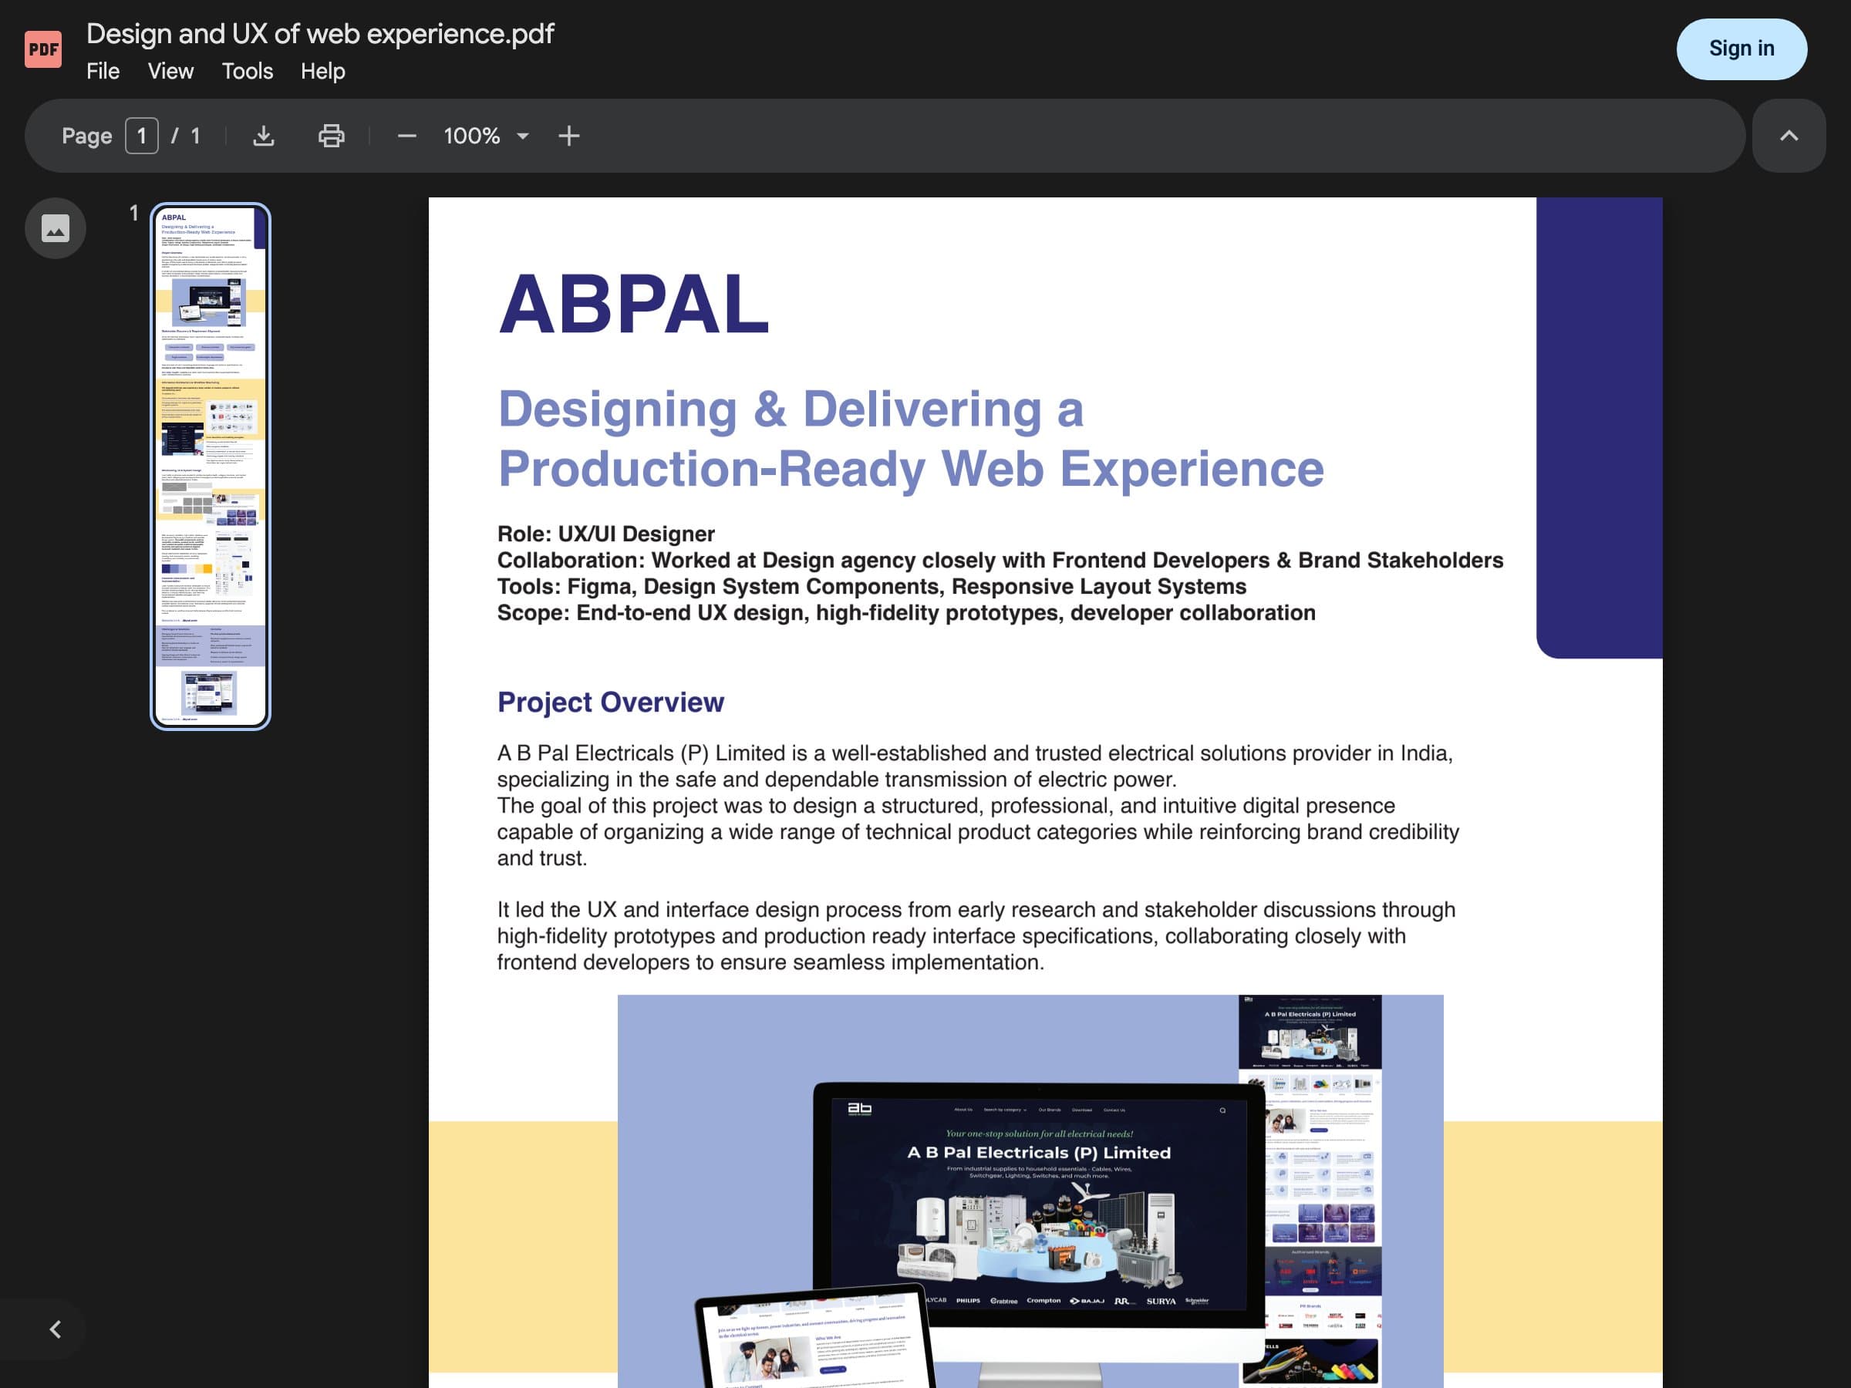Click the Sign in button
This screenshot has width=1851, height=1388.
[x=1741, y=48]
